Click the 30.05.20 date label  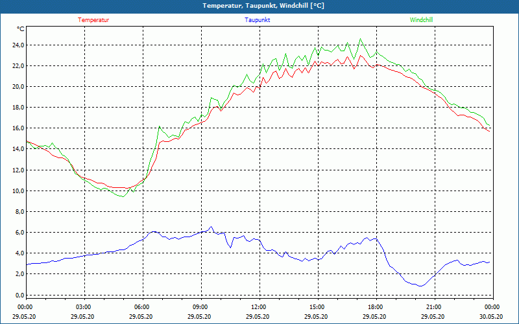(491, 316)
